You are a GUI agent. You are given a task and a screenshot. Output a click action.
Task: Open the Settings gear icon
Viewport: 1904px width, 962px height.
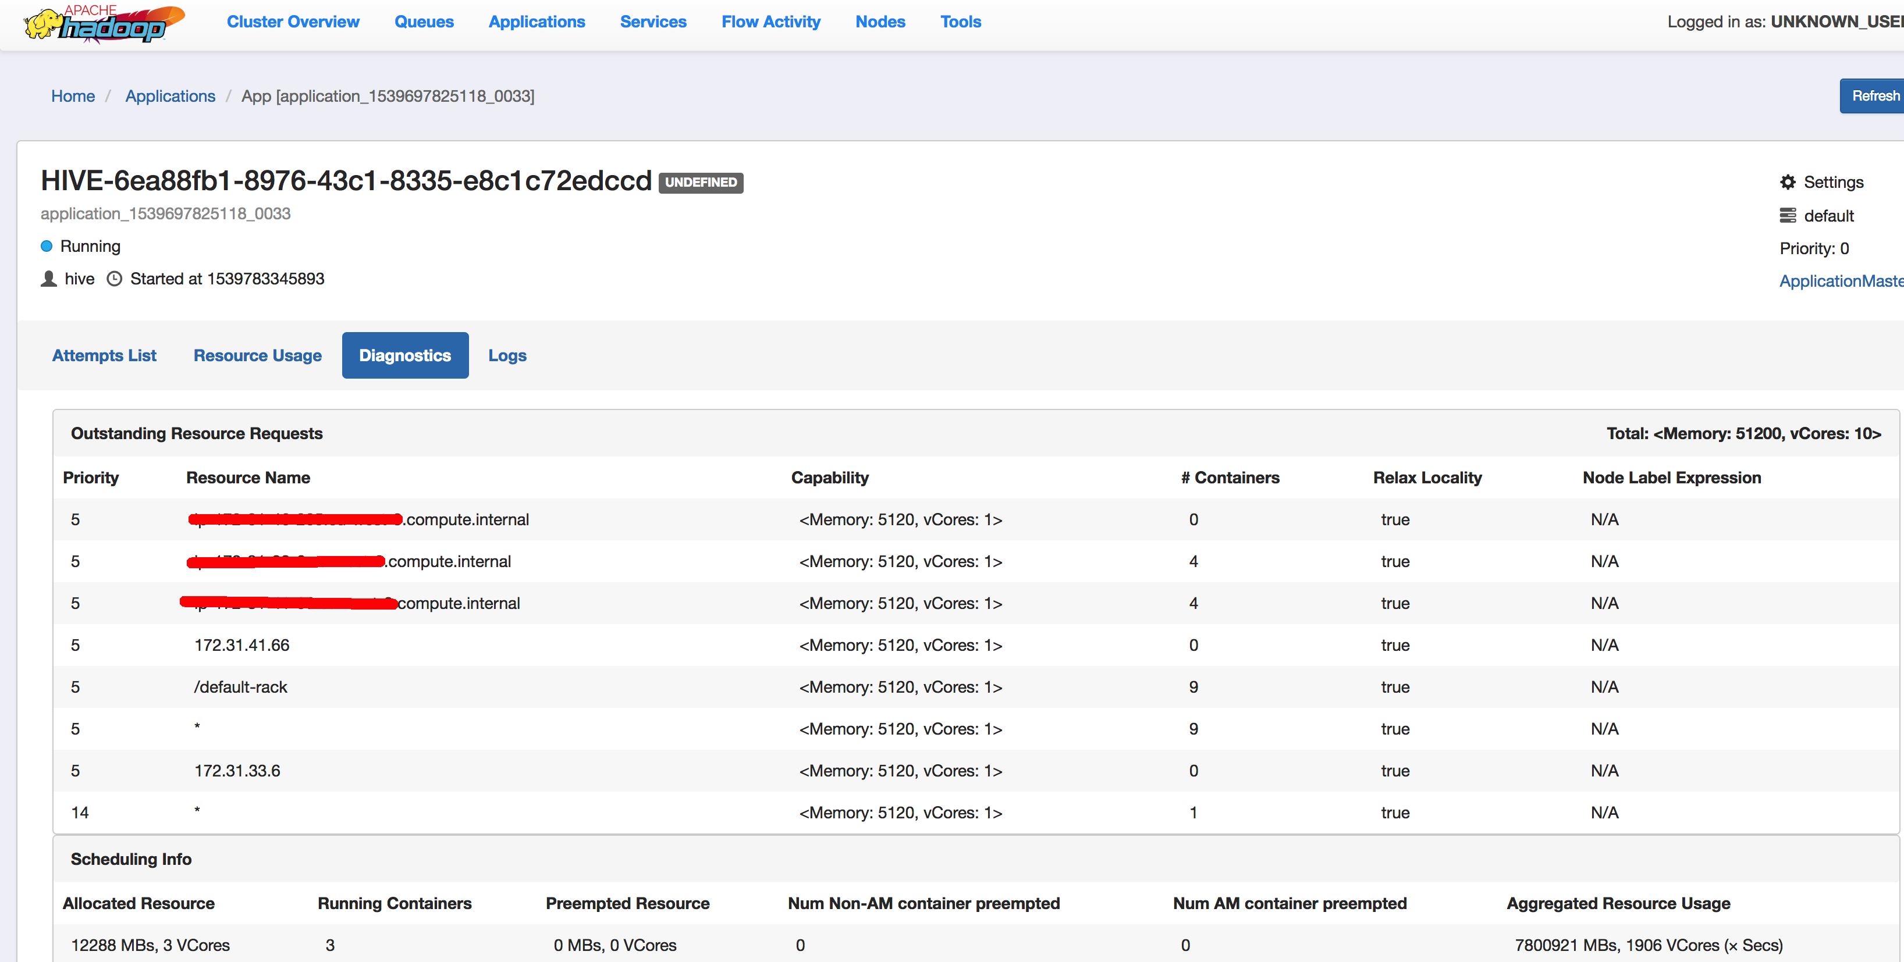tap(1787, 183)
